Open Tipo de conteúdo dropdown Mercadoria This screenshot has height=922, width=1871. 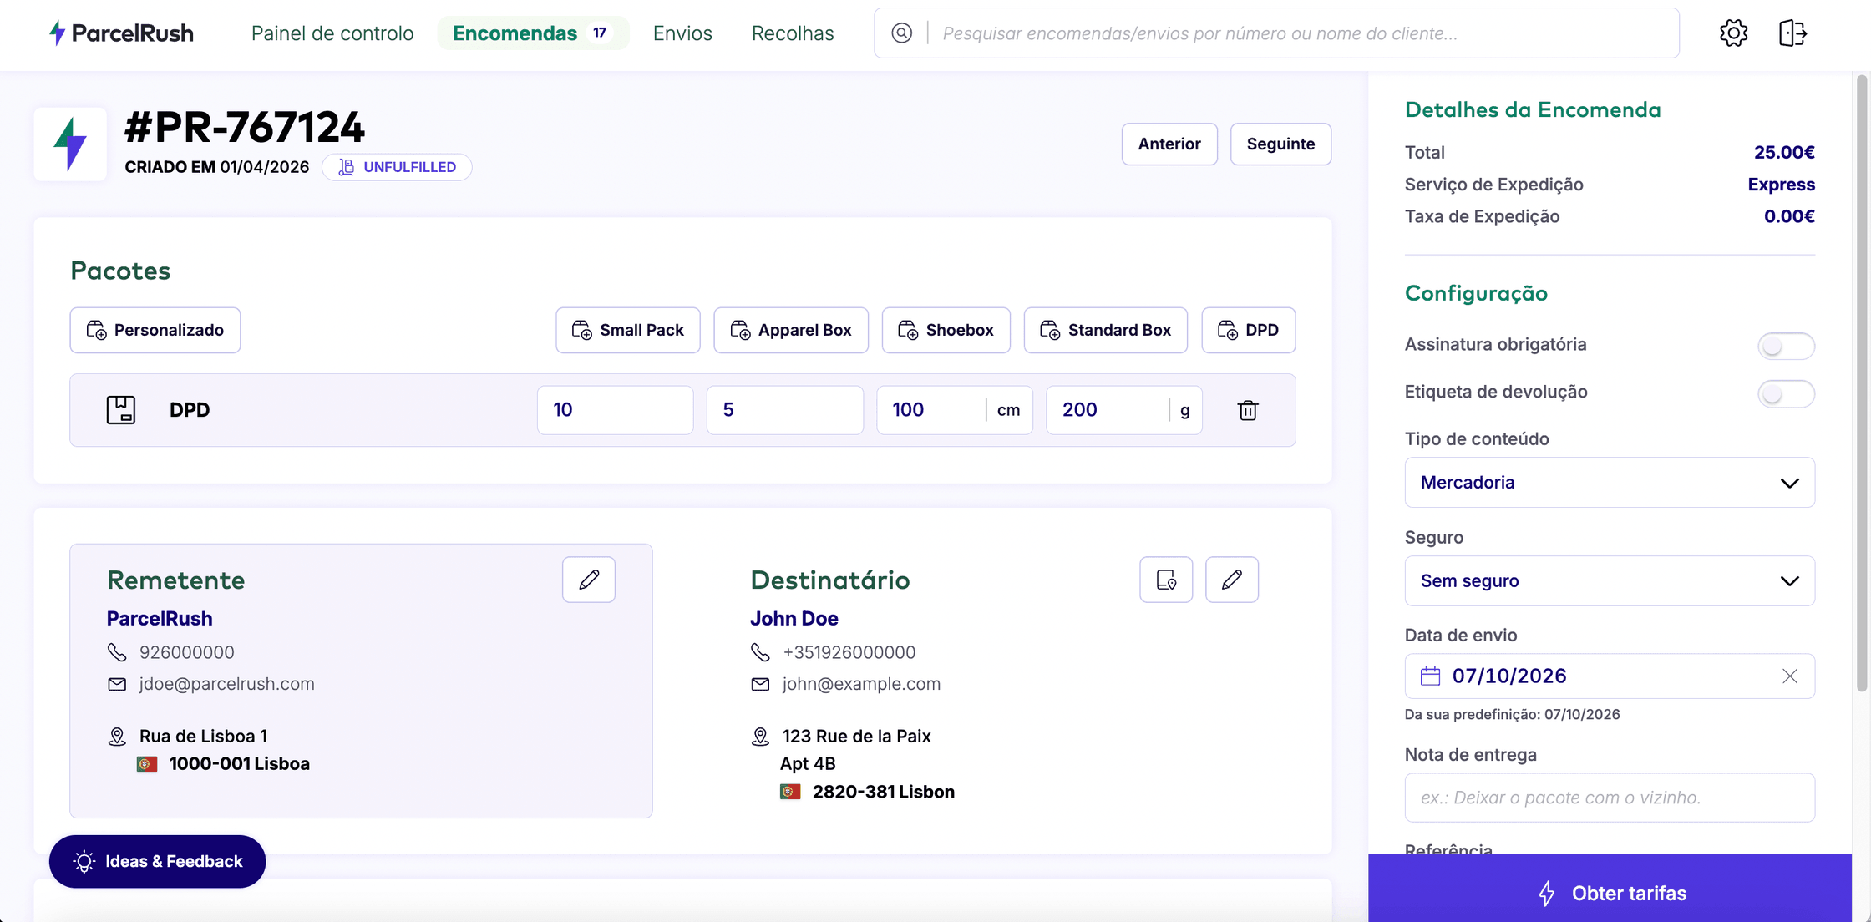click(x=1610, y=483)
